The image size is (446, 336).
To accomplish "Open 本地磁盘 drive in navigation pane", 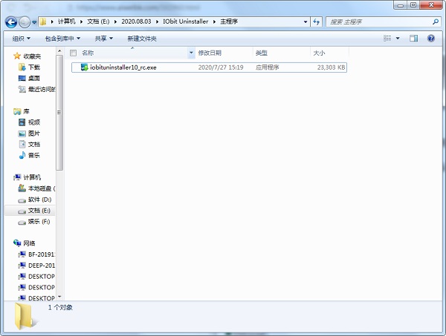I will tap(42, 188).
